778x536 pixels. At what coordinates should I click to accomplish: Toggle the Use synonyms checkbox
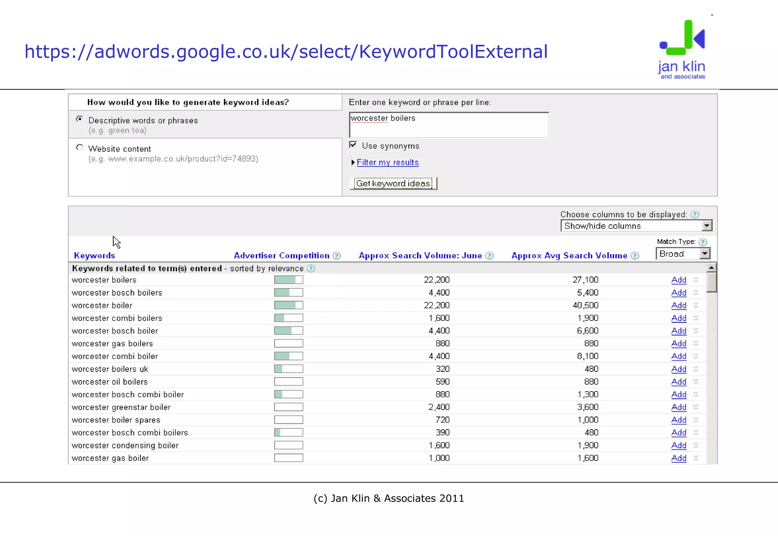(353, 145)
